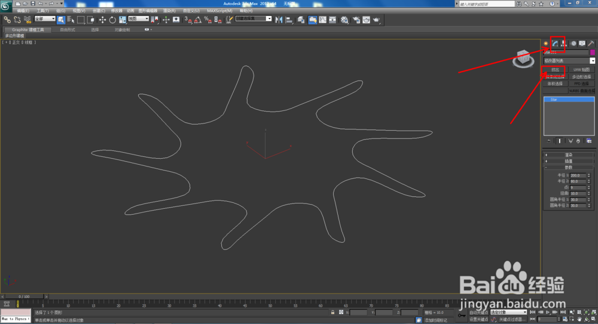The image size is (598, 324).
Task: Toggle Show End Result in modifier stack
Action: [560, 141]
